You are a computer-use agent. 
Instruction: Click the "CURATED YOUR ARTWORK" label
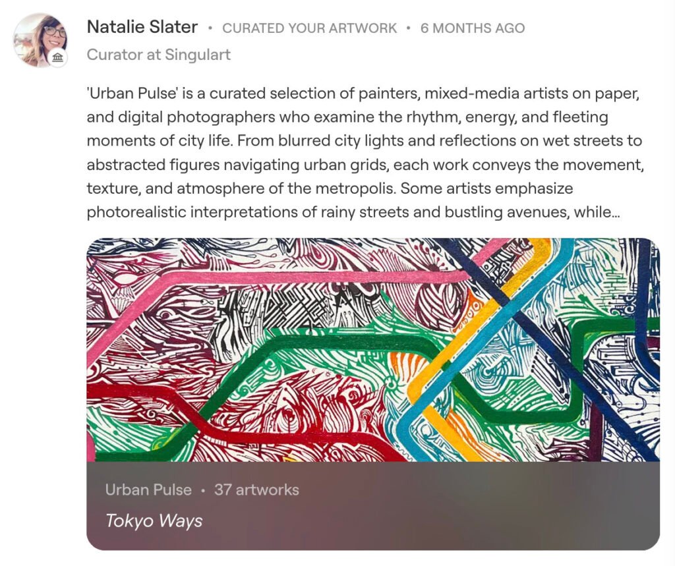pos(310,28)
